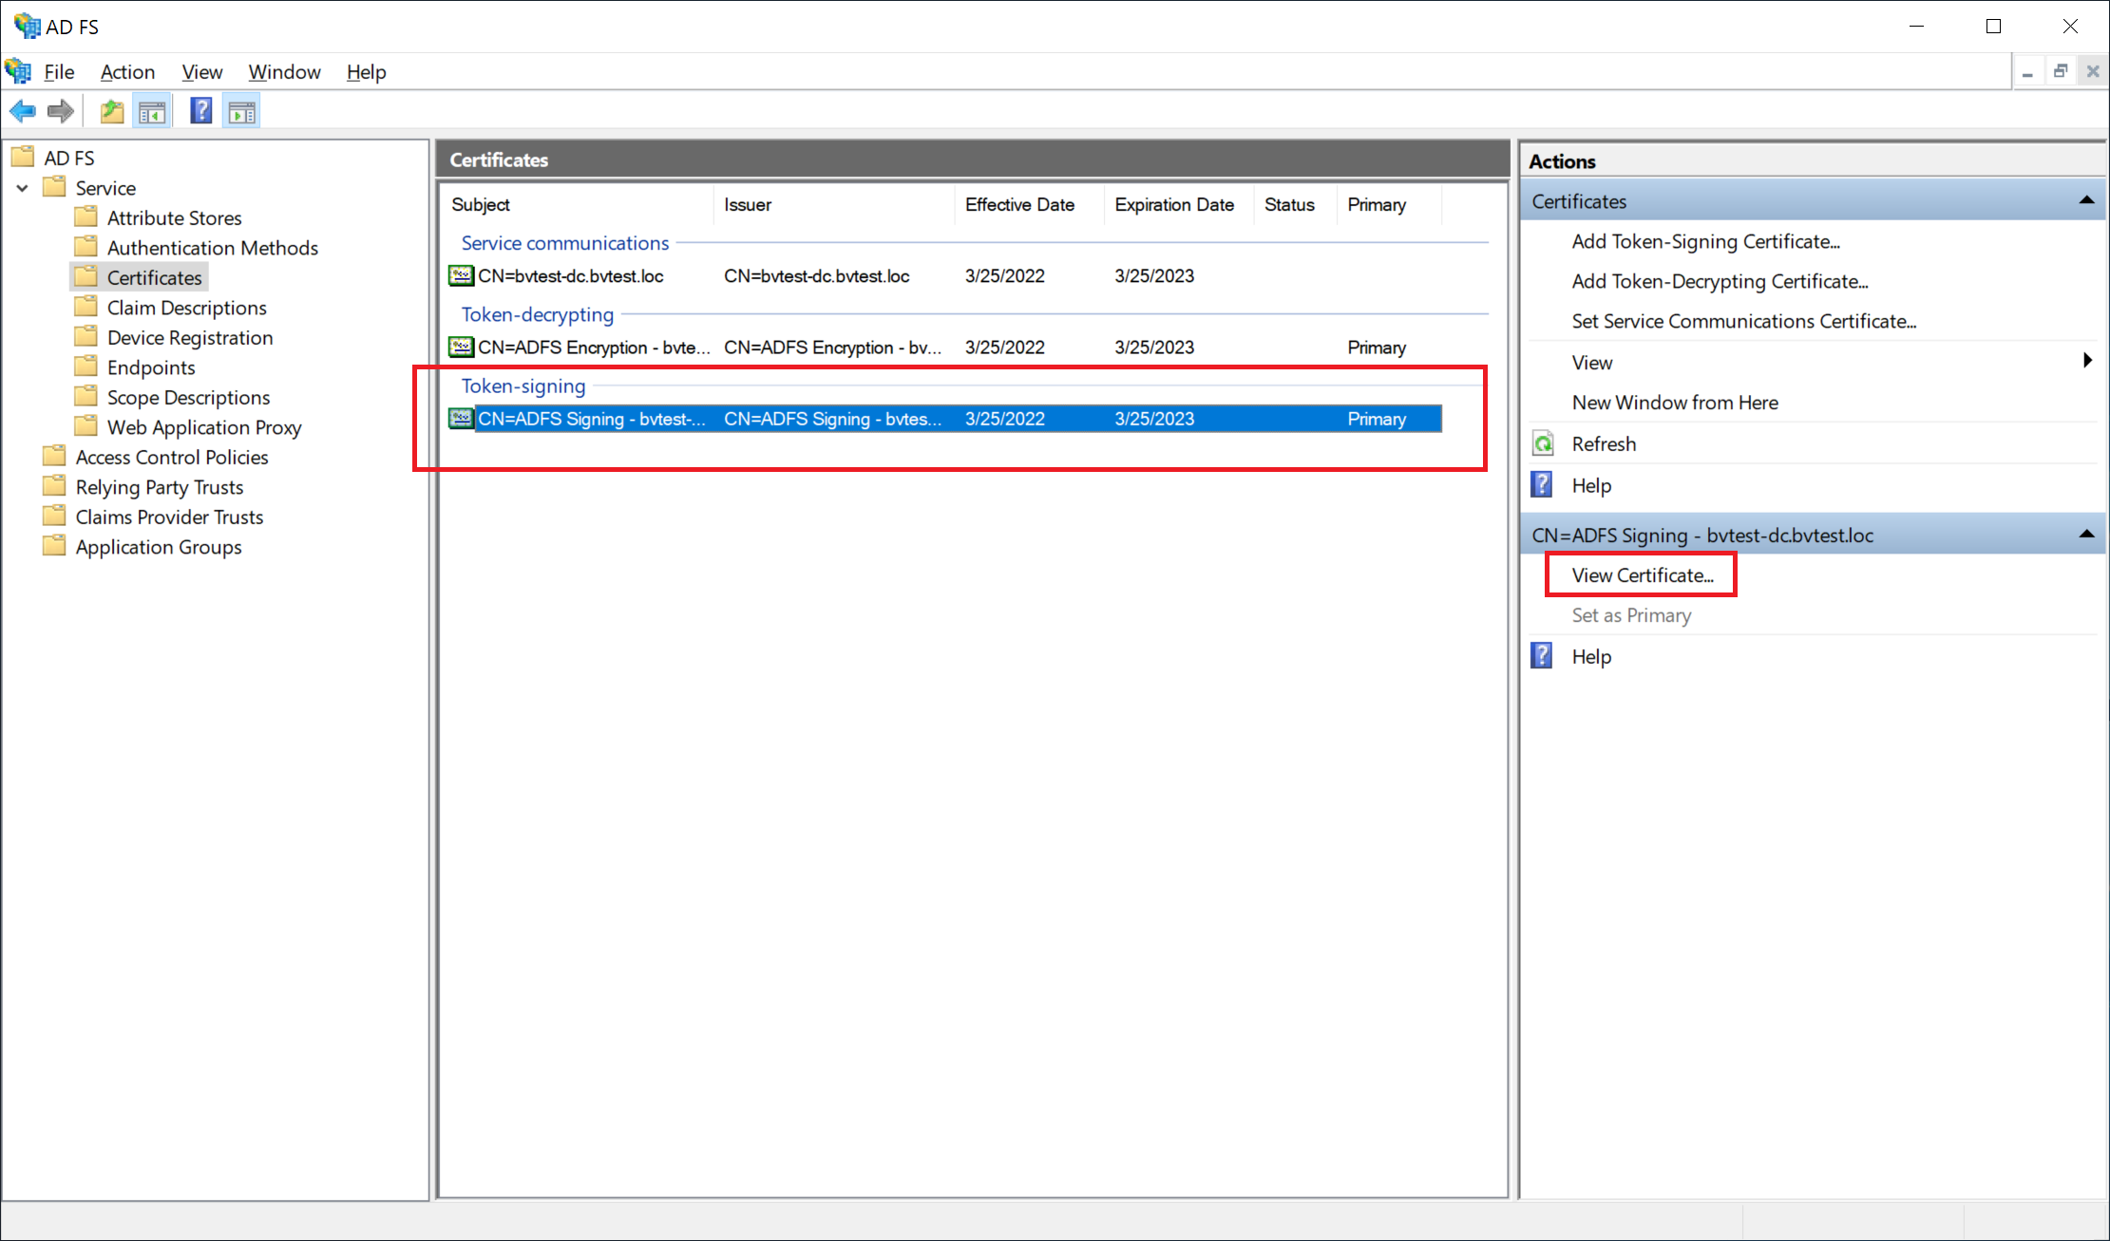Select Authentication Methods in tree
Screen dimensions: 2110x1241
click(212, 248)
